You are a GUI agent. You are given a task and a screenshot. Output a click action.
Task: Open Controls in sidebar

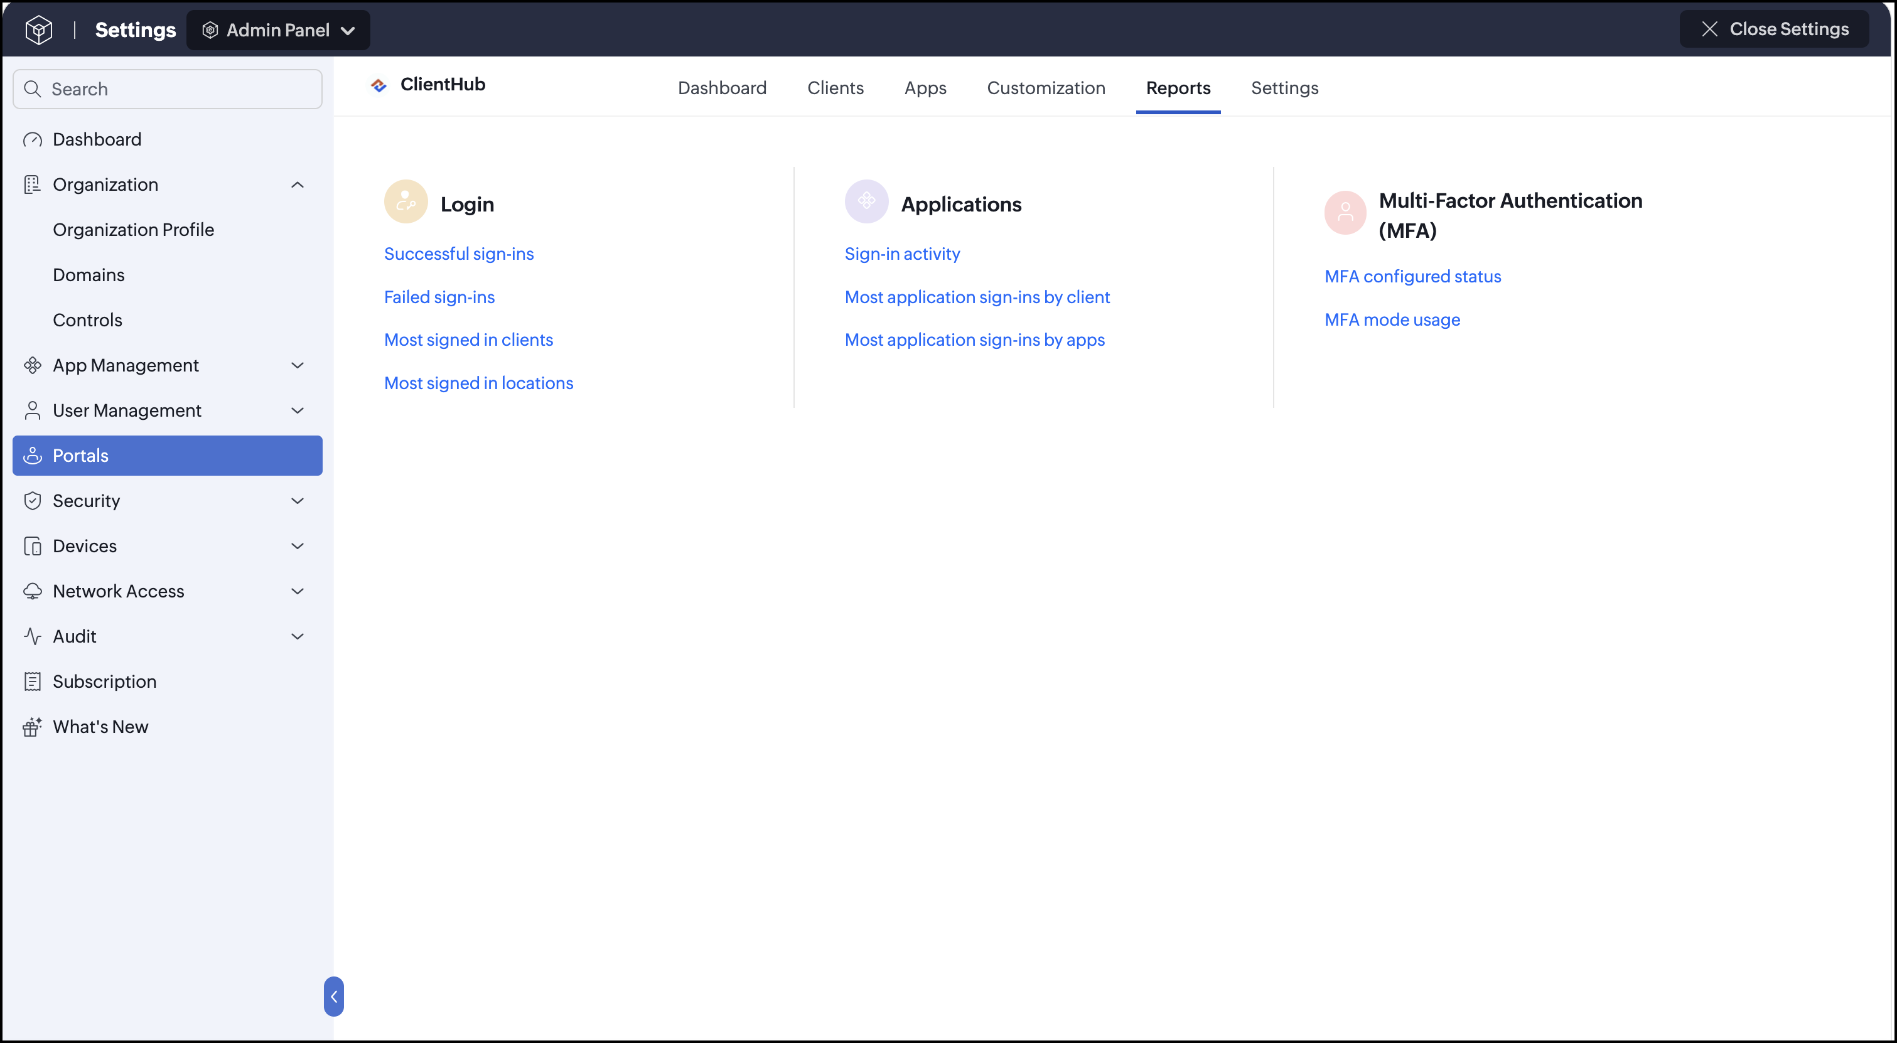pos(88,320)
